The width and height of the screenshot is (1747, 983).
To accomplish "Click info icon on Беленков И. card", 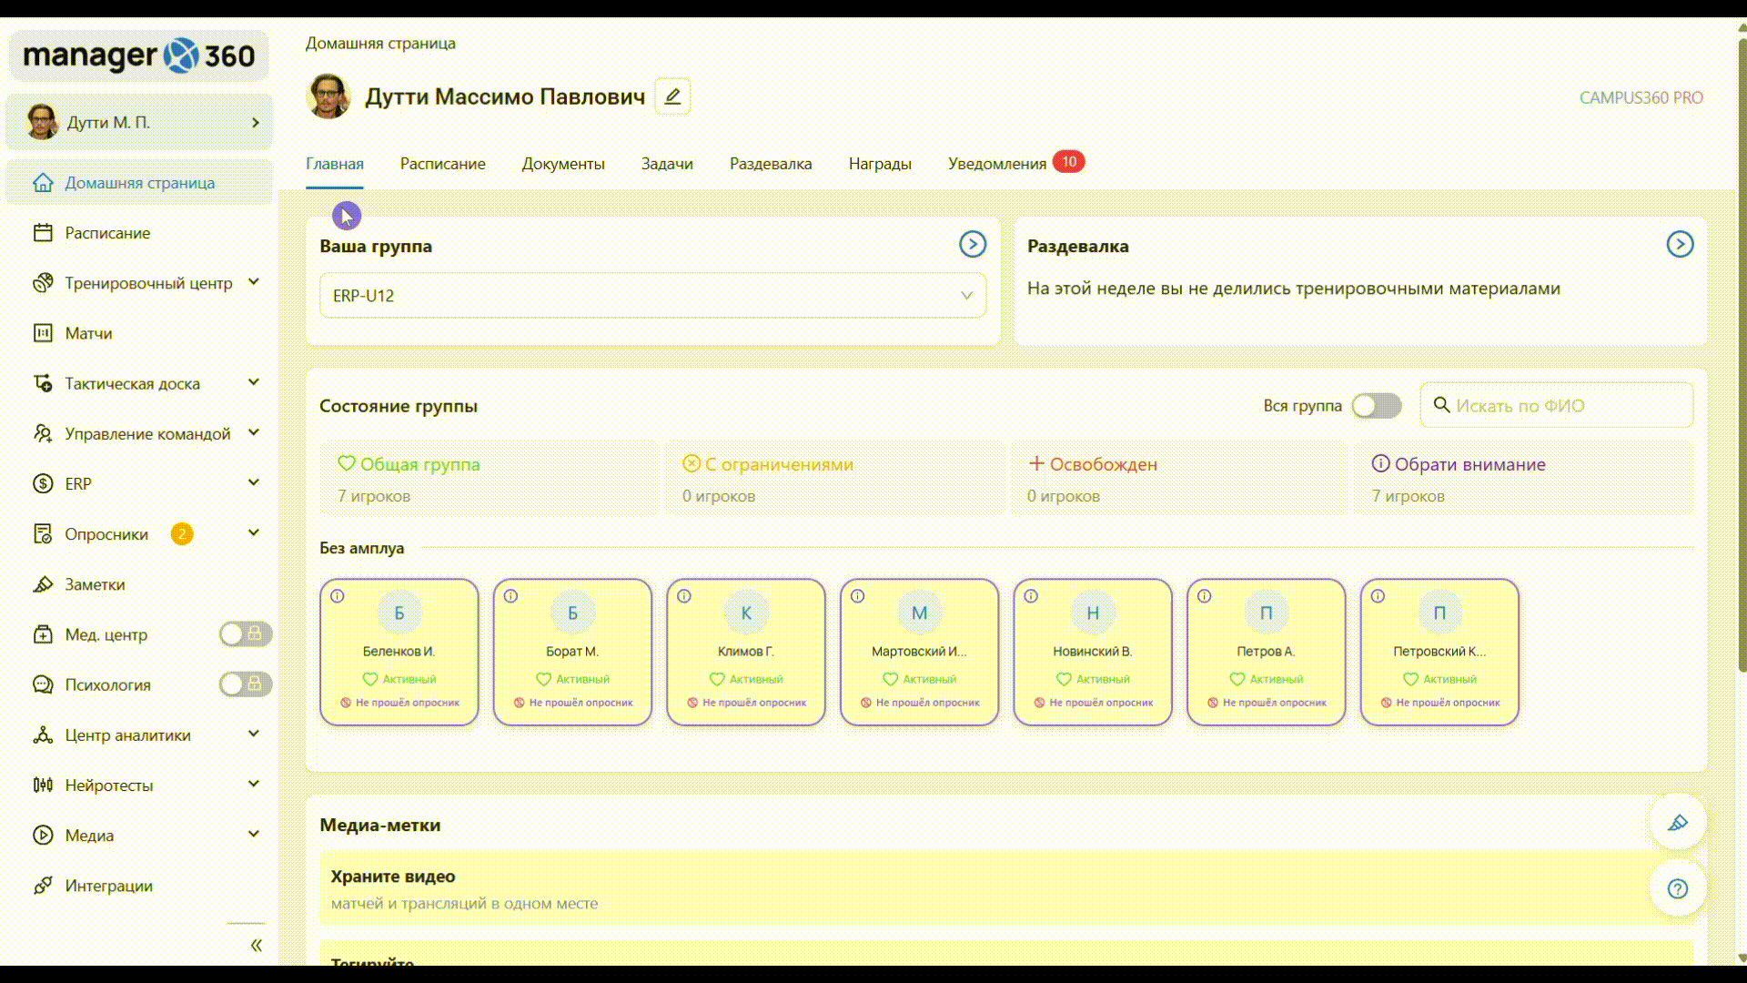I will point(337,596).
